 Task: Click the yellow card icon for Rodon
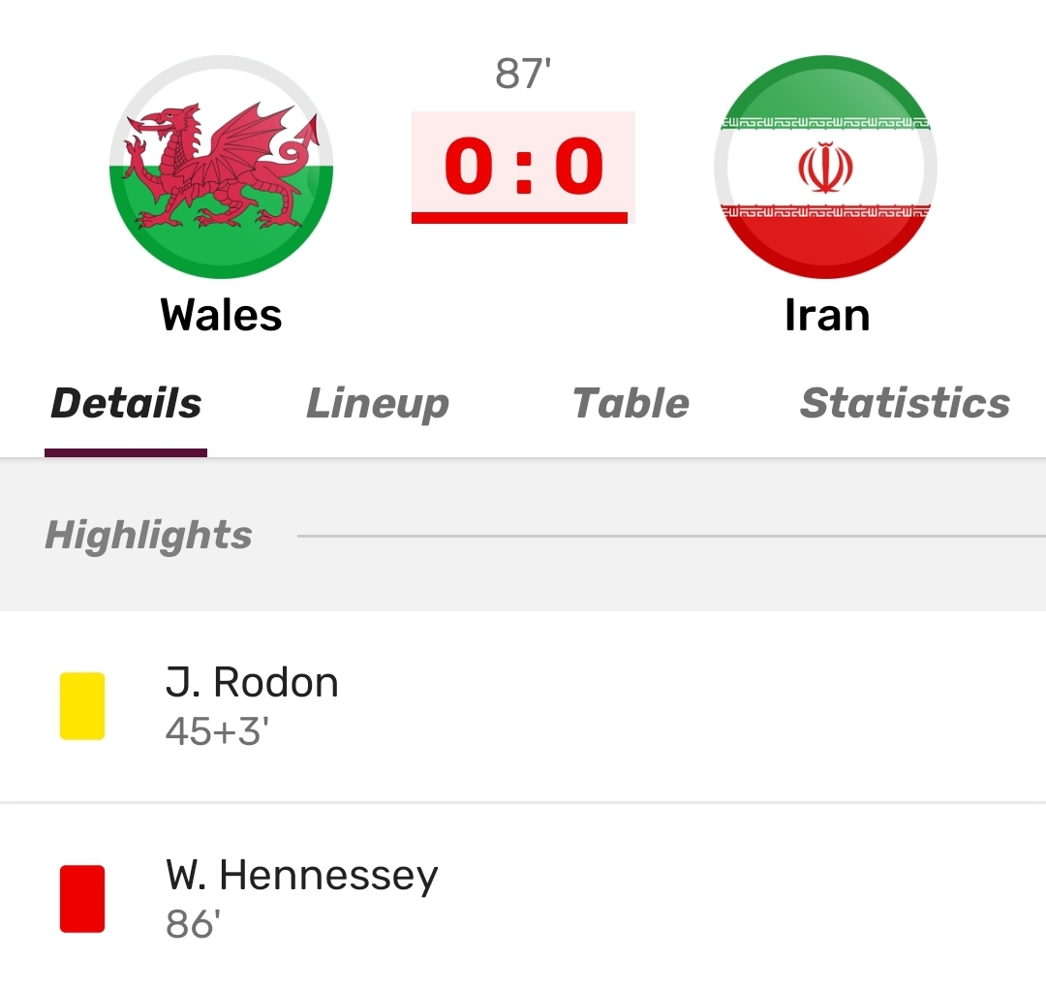click(x=82, y=706)
